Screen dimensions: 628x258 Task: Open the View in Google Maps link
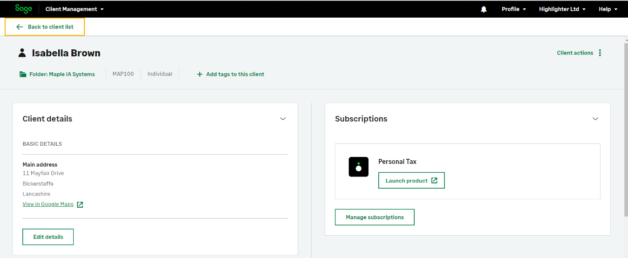48,204
